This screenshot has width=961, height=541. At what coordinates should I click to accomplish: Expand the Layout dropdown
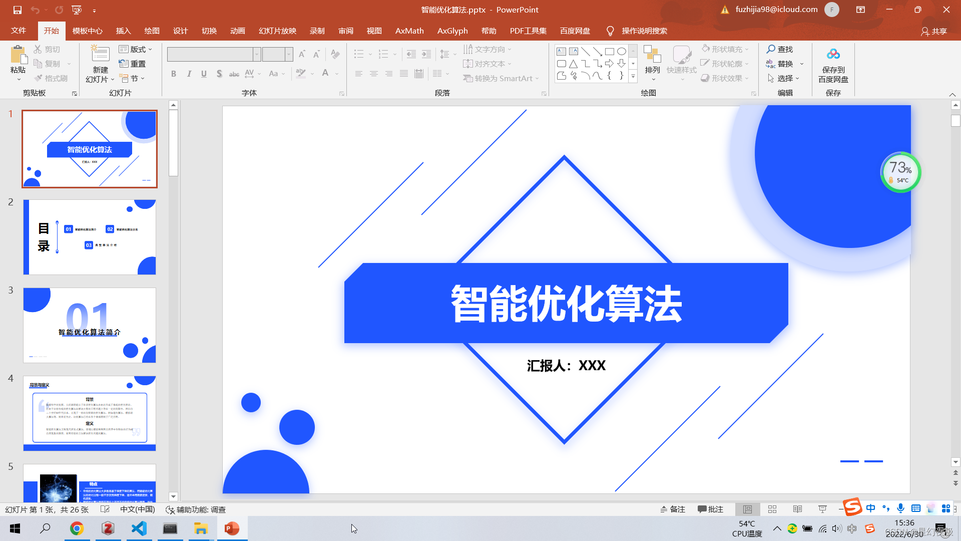click(x=135, y=49)
